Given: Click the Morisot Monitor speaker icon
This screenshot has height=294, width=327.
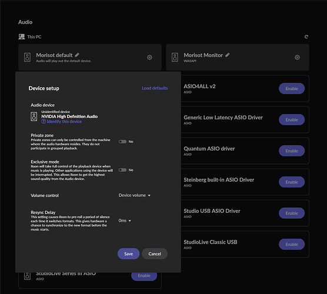Looking at the screenshot, I should tap(175, 58).
